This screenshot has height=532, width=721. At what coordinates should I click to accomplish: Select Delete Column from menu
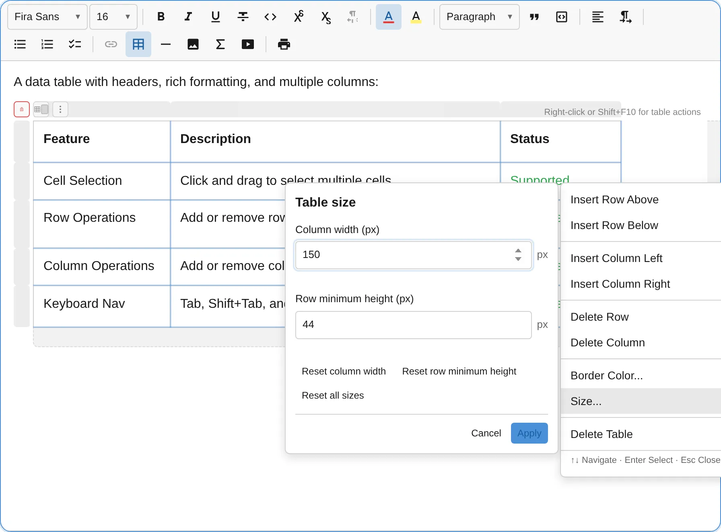pyautogui.click(x=641, y=343)
